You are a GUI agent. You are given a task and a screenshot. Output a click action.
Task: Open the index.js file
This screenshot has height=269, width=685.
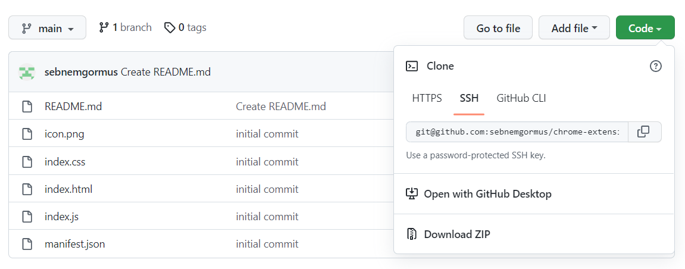pos(62,216)
